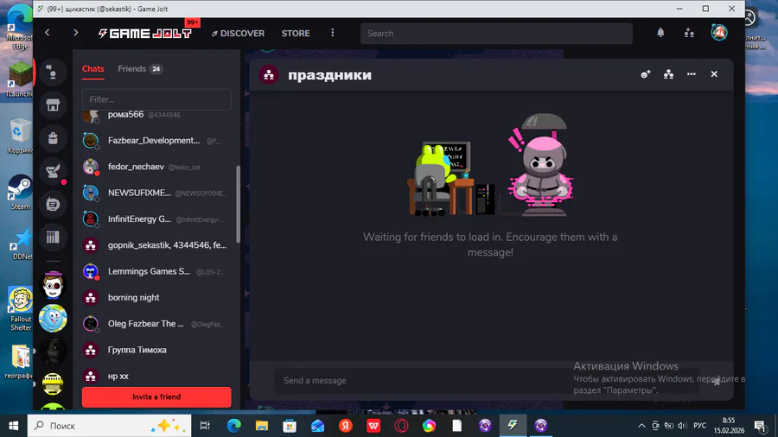Focus the top Search field
This screenshot has width=778, height=437.
point(496,33)
